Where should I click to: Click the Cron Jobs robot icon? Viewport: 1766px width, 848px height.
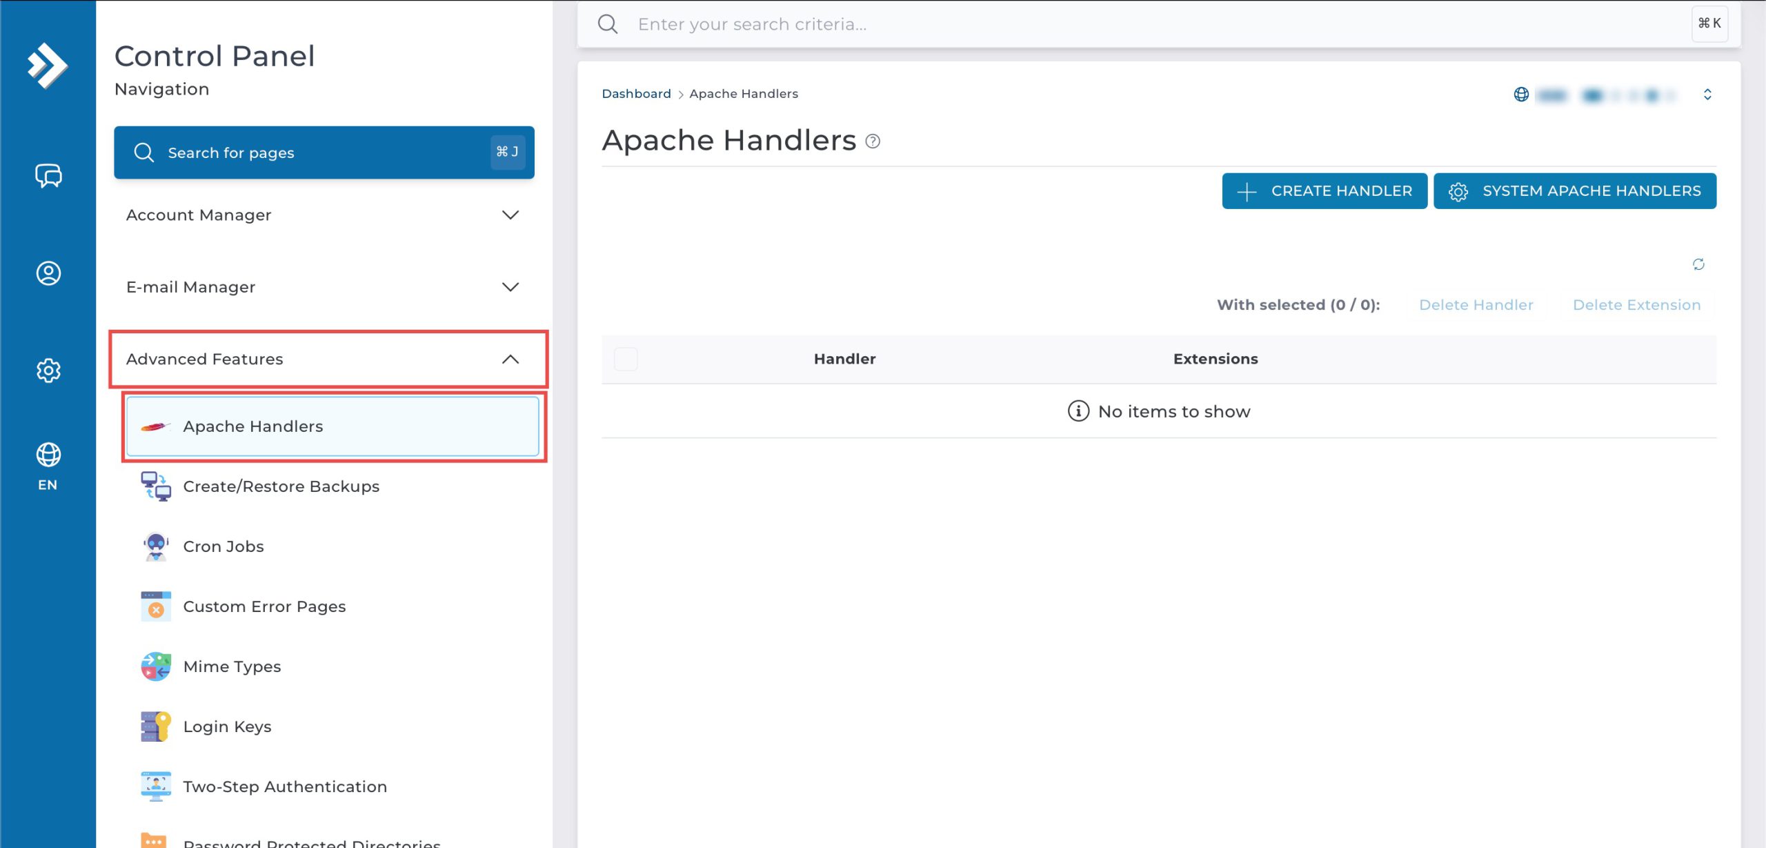pos(156,546)
